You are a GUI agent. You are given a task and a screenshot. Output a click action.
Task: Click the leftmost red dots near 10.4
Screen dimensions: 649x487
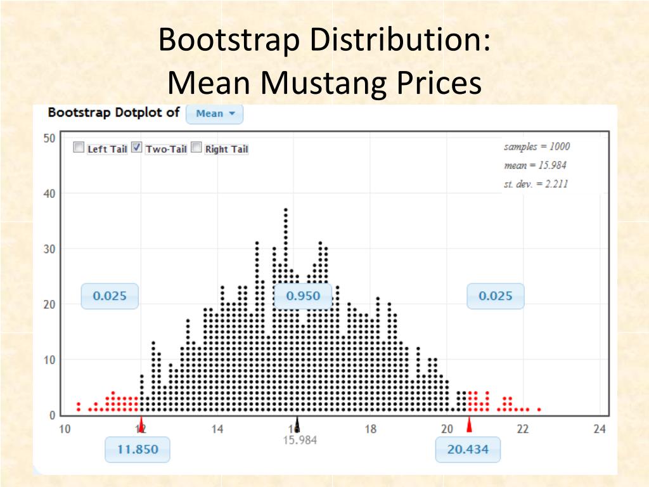click(79, 406)
